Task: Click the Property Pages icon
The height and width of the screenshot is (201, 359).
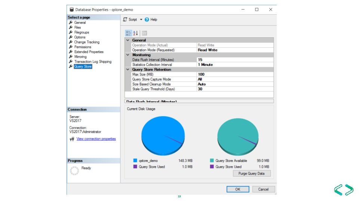Action: click(x=144, y=33)
